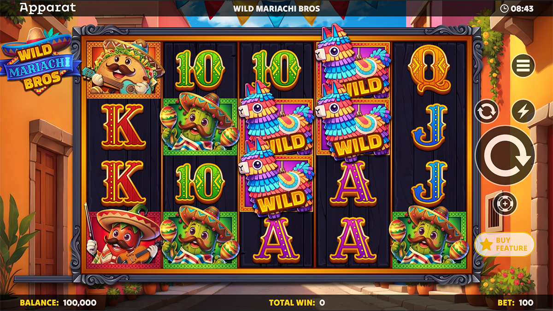
Task: Enable autoplay with circular arrows icon
Action: pos(487,111)
